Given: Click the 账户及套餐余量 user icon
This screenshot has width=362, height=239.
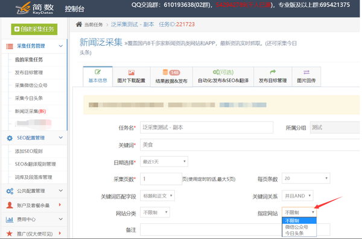Looking at the screenshot, I should coord(10,205).
